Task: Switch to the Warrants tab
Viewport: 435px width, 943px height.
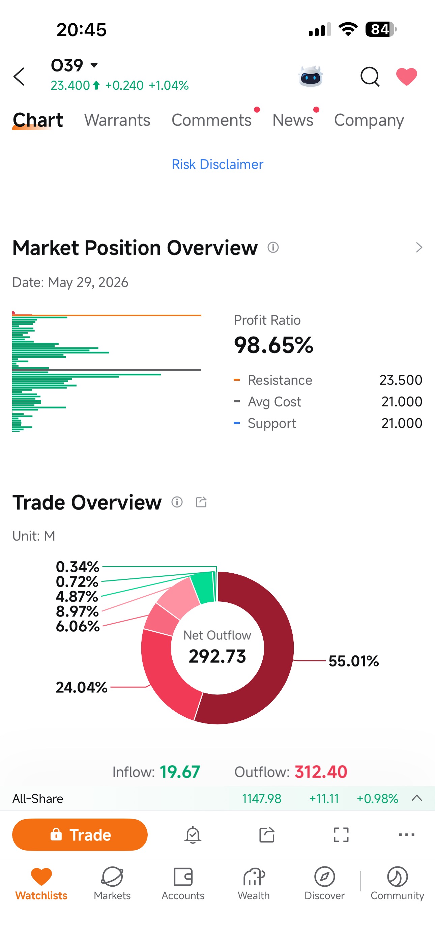Action: click(117, 120)
